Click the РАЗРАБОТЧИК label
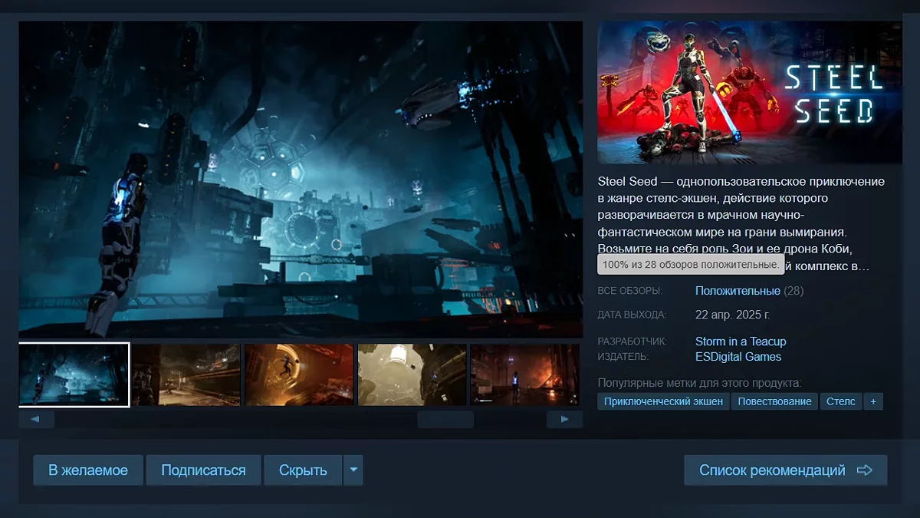 632,341
